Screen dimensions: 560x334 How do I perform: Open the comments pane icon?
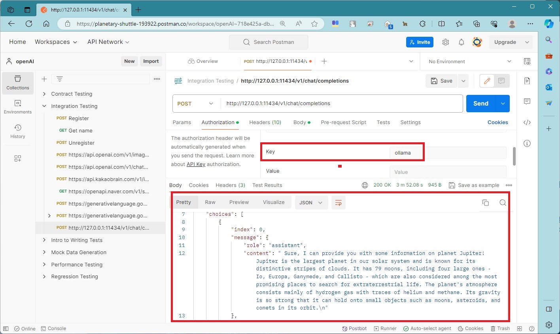point(527,102)
